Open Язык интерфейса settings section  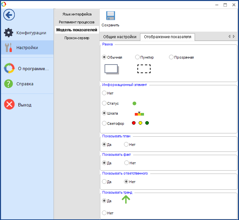(77, 14)
